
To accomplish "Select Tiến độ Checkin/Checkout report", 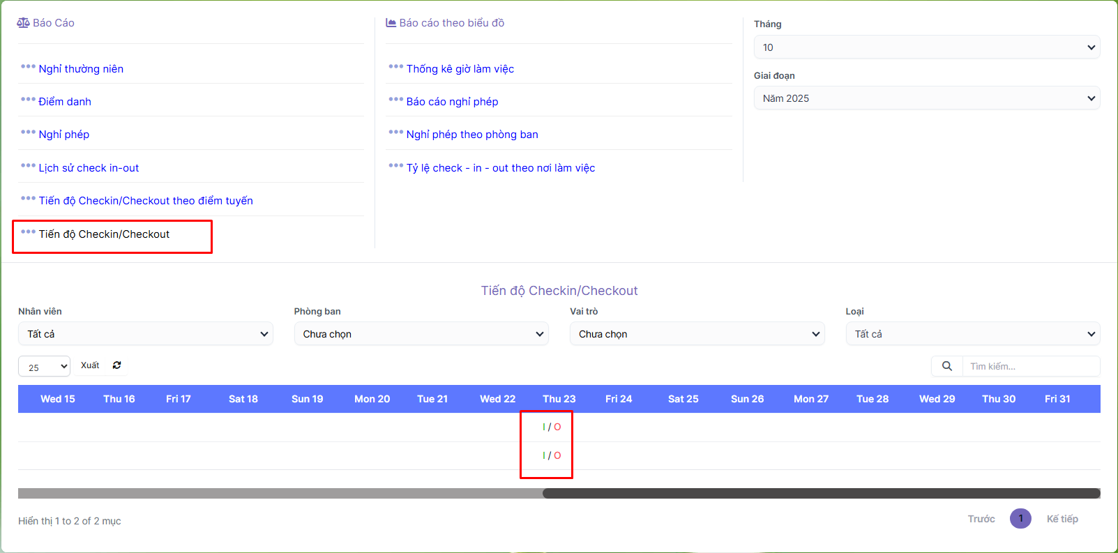I will tap(104, 234).
